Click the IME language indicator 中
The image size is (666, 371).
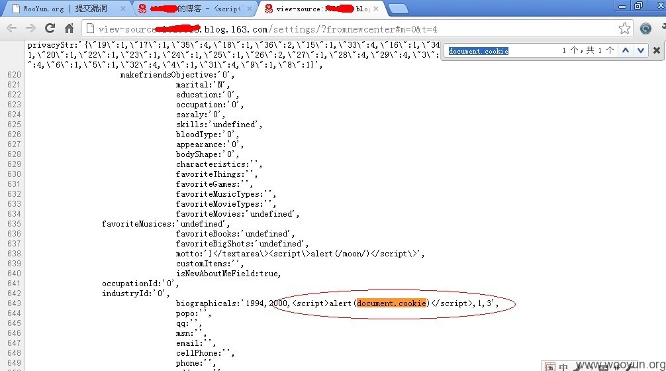click(x=563, y=367)
